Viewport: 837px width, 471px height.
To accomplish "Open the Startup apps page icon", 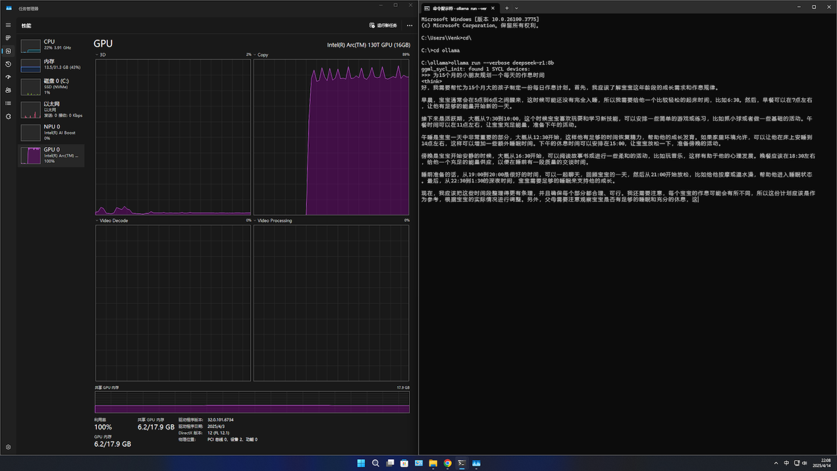I will pyautogui.click(x=8, y=77).
